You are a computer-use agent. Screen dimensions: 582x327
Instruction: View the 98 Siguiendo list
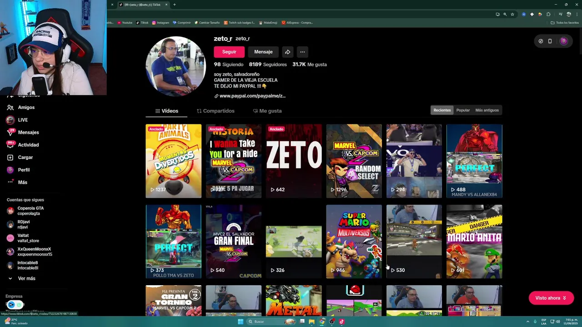click(x=229, y=64)
